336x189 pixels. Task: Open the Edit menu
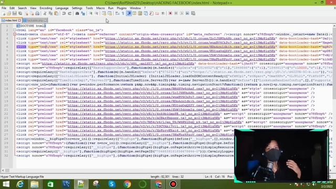[x=12, y=8]
